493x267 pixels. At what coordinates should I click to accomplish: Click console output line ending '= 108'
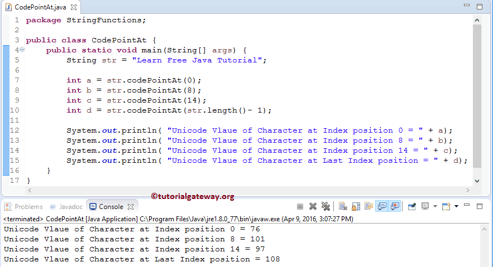coord(142,259)
